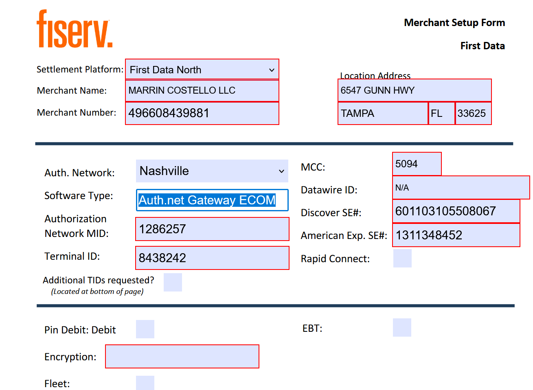The width and height of the screenshot is (533, 390).
Task: Click the "Settlement Platform:" label
Action: click(x=80, y=70)
